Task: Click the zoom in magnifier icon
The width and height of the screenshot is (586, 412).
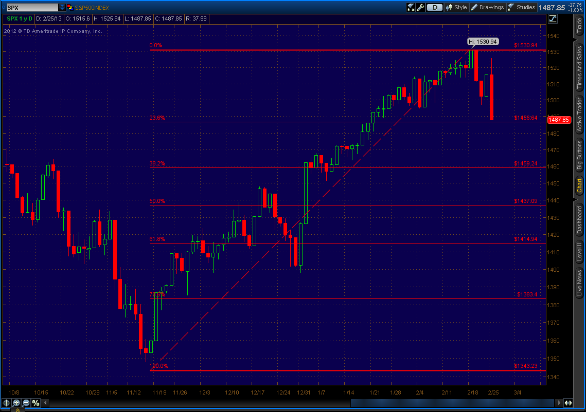Action: 16,403
